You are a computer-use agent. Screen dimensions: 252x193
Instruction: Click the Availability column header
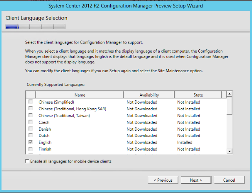pos(149,95)
